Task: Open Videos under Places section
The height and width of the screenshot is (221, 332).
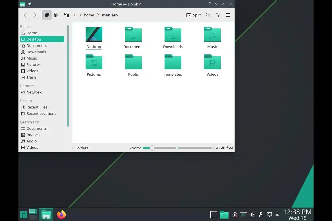Action: pos(42,71)
